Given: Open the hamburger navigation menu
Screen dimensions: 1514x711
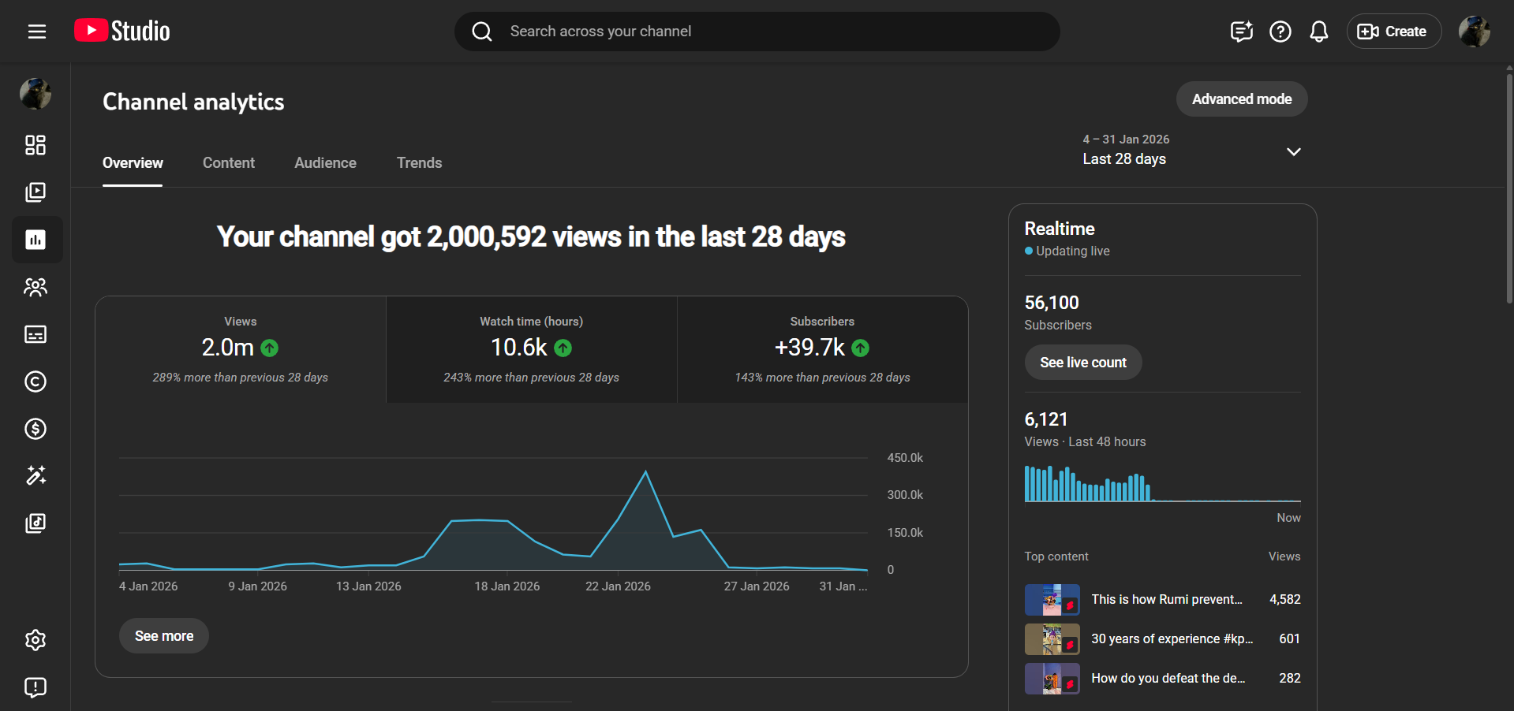Looking at the screenshot, I should (36, 32).
